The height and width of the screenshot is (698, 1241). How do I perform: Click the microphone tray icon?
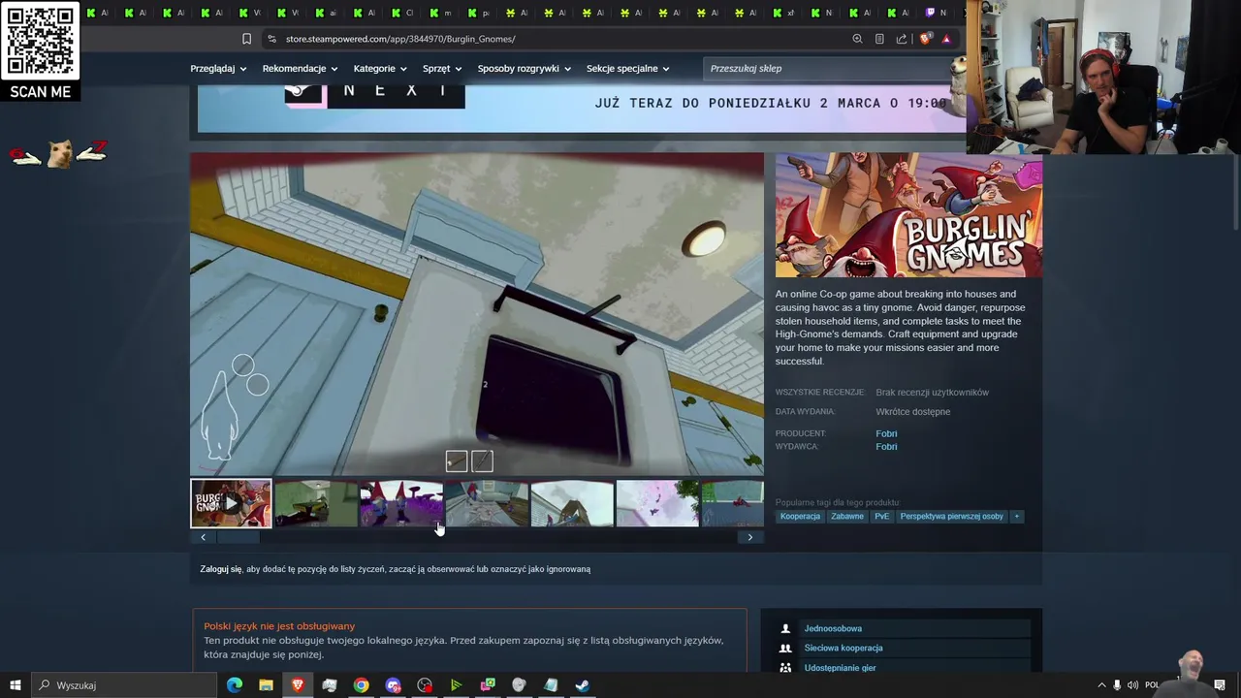(1117, 685)
